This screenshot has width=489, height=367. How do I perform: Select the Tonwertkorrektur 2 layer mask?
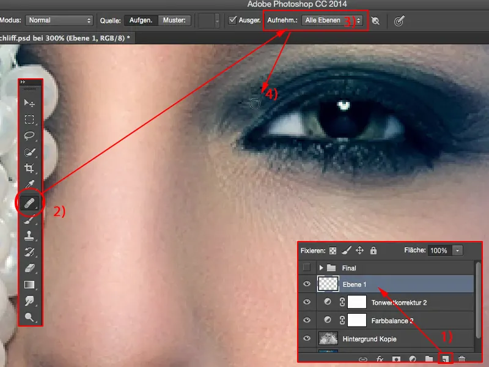pyautogui.click(x=357, y=302)
